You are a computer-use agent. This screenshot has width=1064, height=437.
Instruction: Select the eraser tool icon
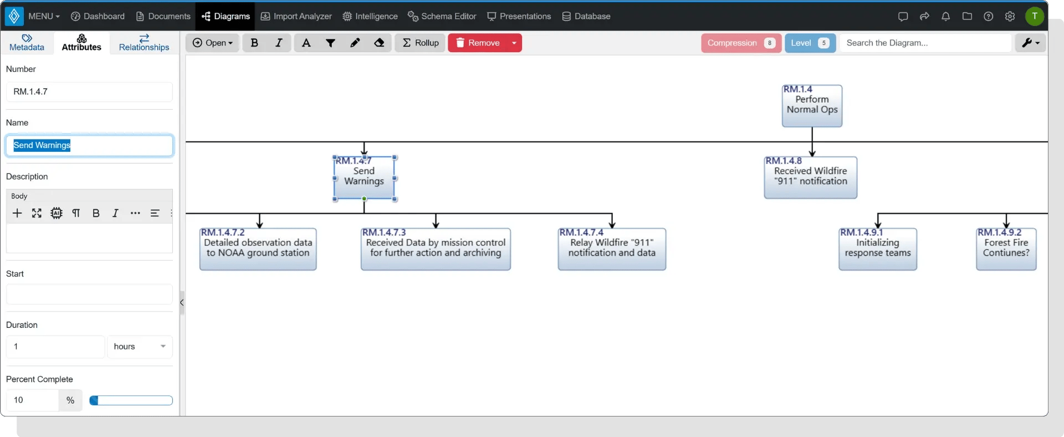(379, 43)
